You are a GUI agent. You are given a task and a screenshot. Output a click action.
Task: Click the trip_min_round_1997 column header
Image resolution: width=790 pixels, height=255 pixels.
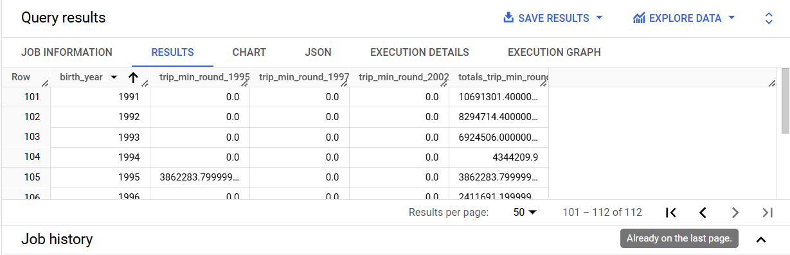pyautogui.click(x=304, y=77)
